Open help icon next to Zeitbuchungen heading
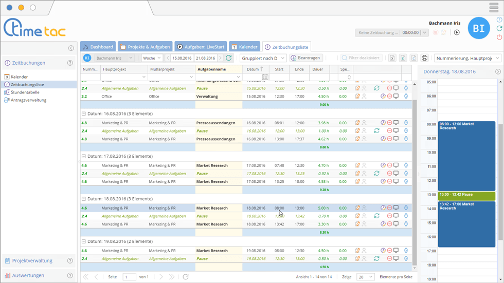 pos(70,63)
